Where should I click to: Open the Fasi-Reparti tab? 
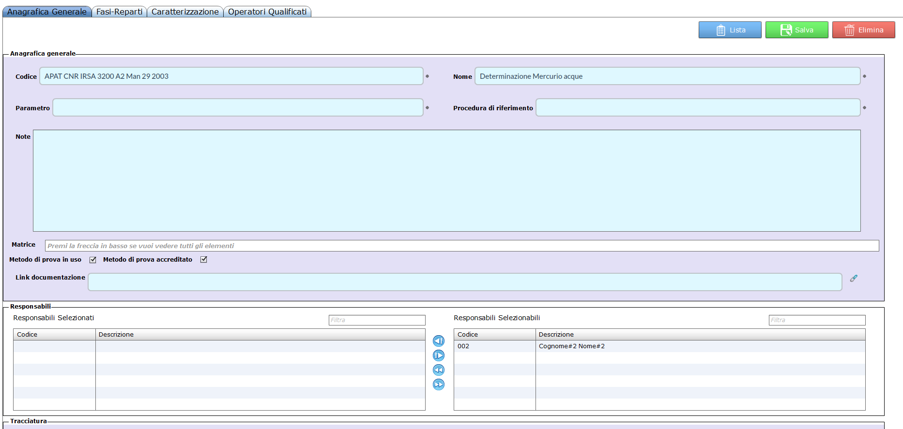119,12
